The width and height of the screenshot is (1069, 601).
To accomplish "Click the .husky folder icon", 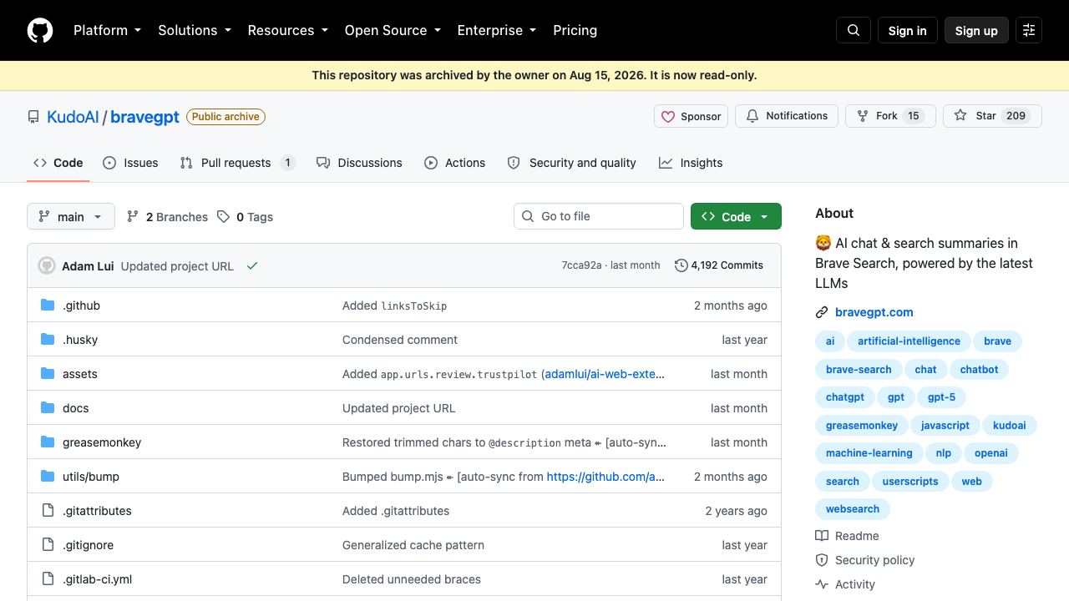I will pos(48,340).
